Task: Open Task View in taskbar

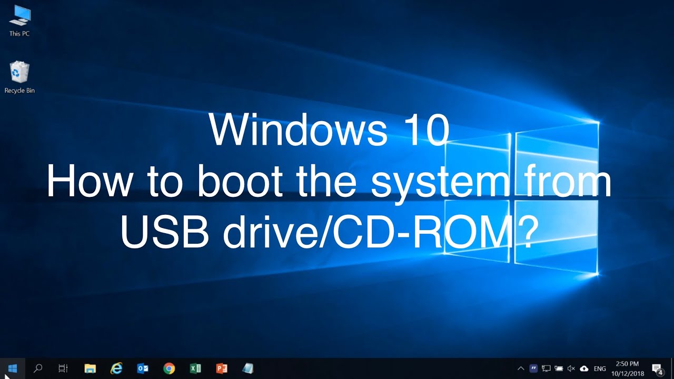Action: point(63,368)
